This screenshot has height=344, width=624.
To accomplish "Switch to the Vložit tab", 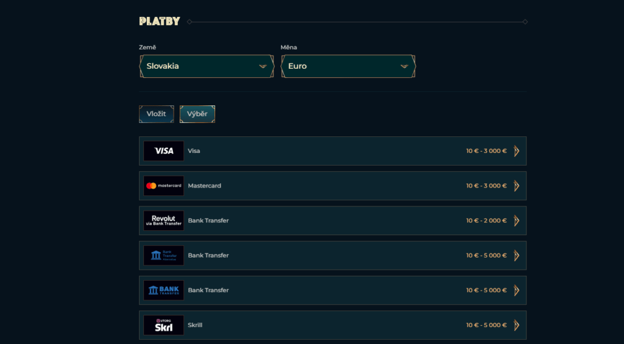I will click(x=157, y=114).
